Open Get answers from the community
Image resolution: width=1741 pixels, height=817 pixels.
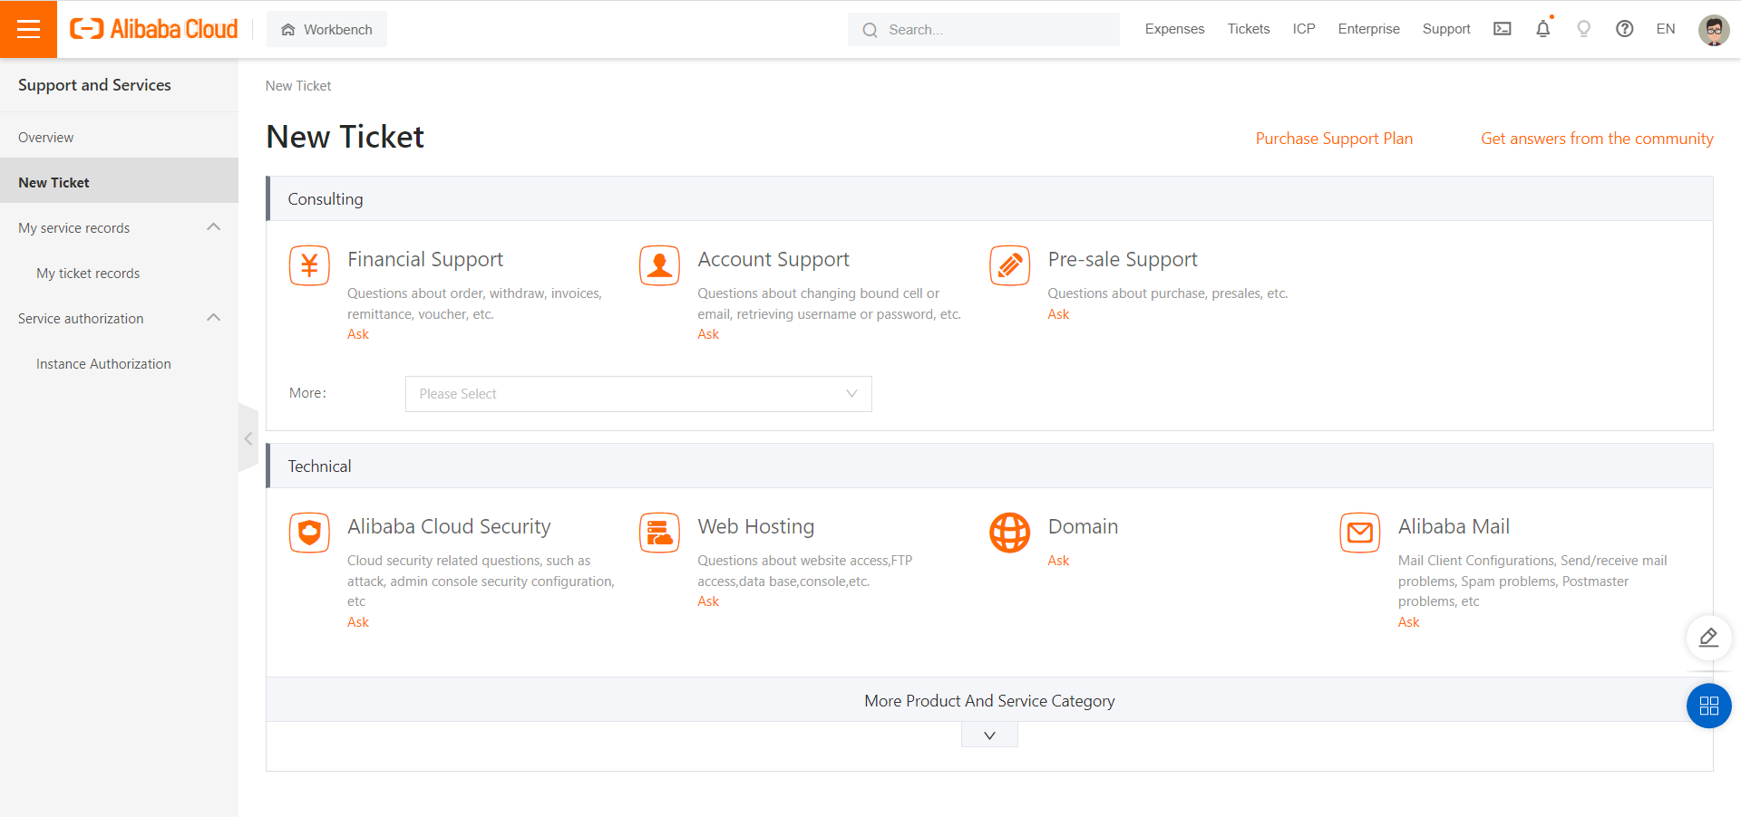click(x=1597, y=139)
